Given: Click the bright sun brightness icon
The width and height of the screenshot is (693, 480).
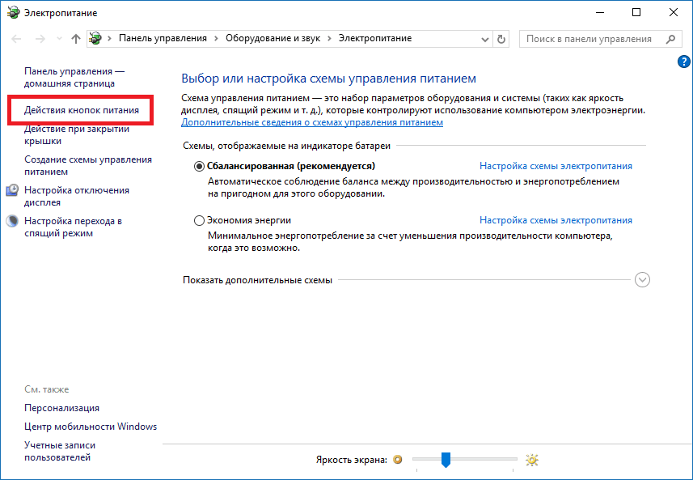Looking at the screenshot, I should (532, 460).
